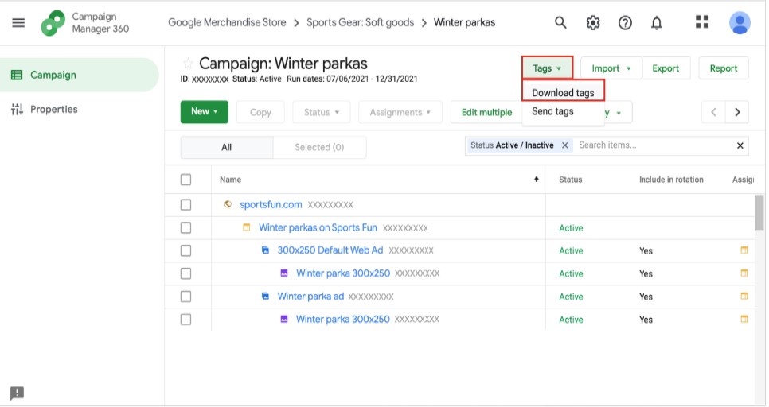This screenshot has height=407, width=769.
Task: Open the search magnifier icon
Action: click(x=560, y=22)
